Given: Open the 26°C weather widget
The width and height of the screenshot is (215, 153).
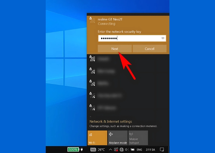Looking at the screenshot, I should (98, 150).
